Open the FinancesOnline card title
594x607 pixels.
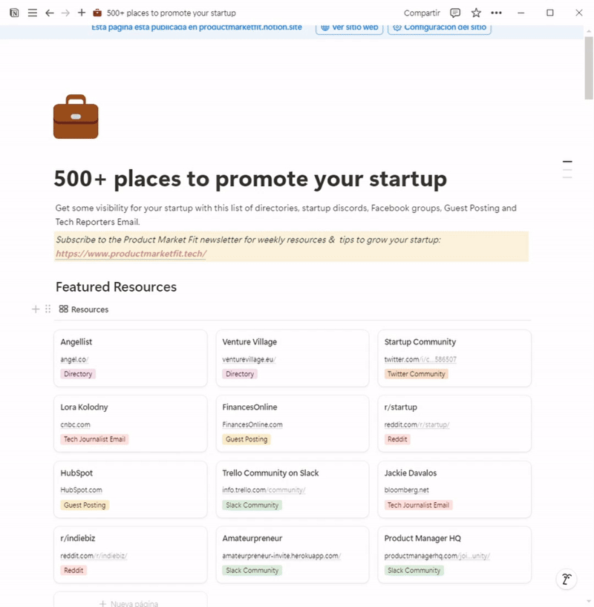click(249, 407)
